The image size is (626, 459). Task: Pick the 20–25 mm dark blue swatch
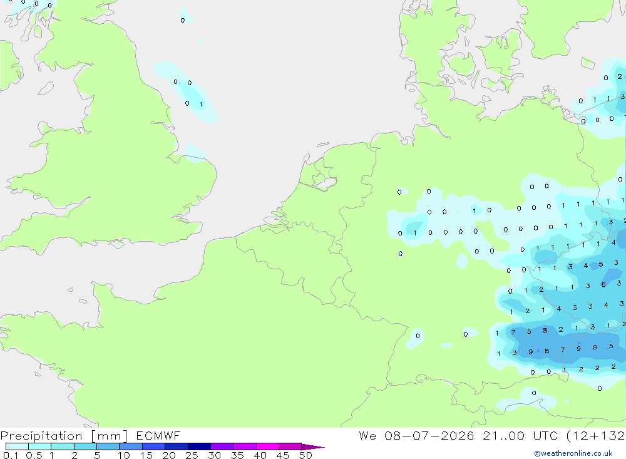[176, 446]
